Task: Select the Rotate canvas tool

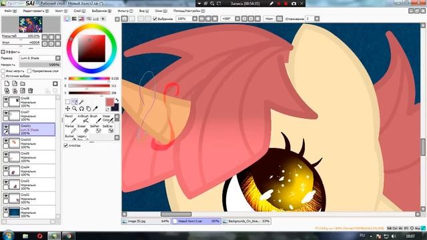Action: pyautogui.click(x=81, y=109)
